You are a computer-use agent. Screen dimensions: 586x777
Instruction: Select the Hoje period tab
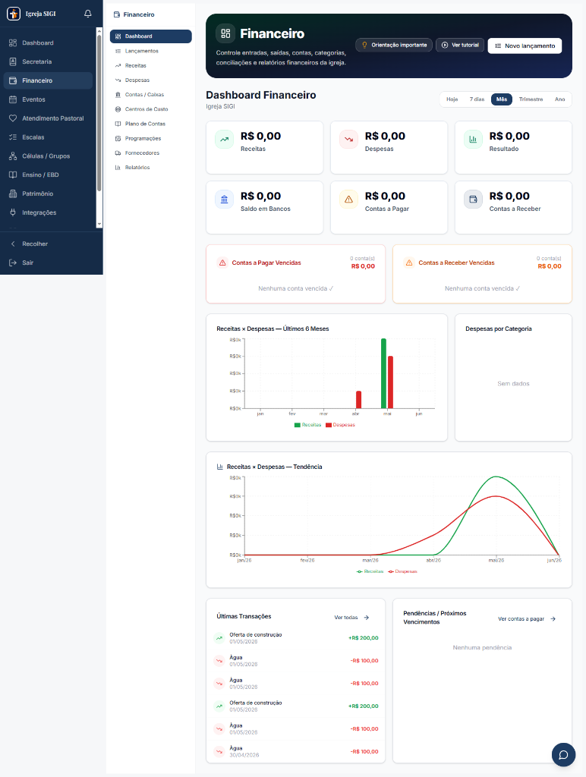coord(452,99)
